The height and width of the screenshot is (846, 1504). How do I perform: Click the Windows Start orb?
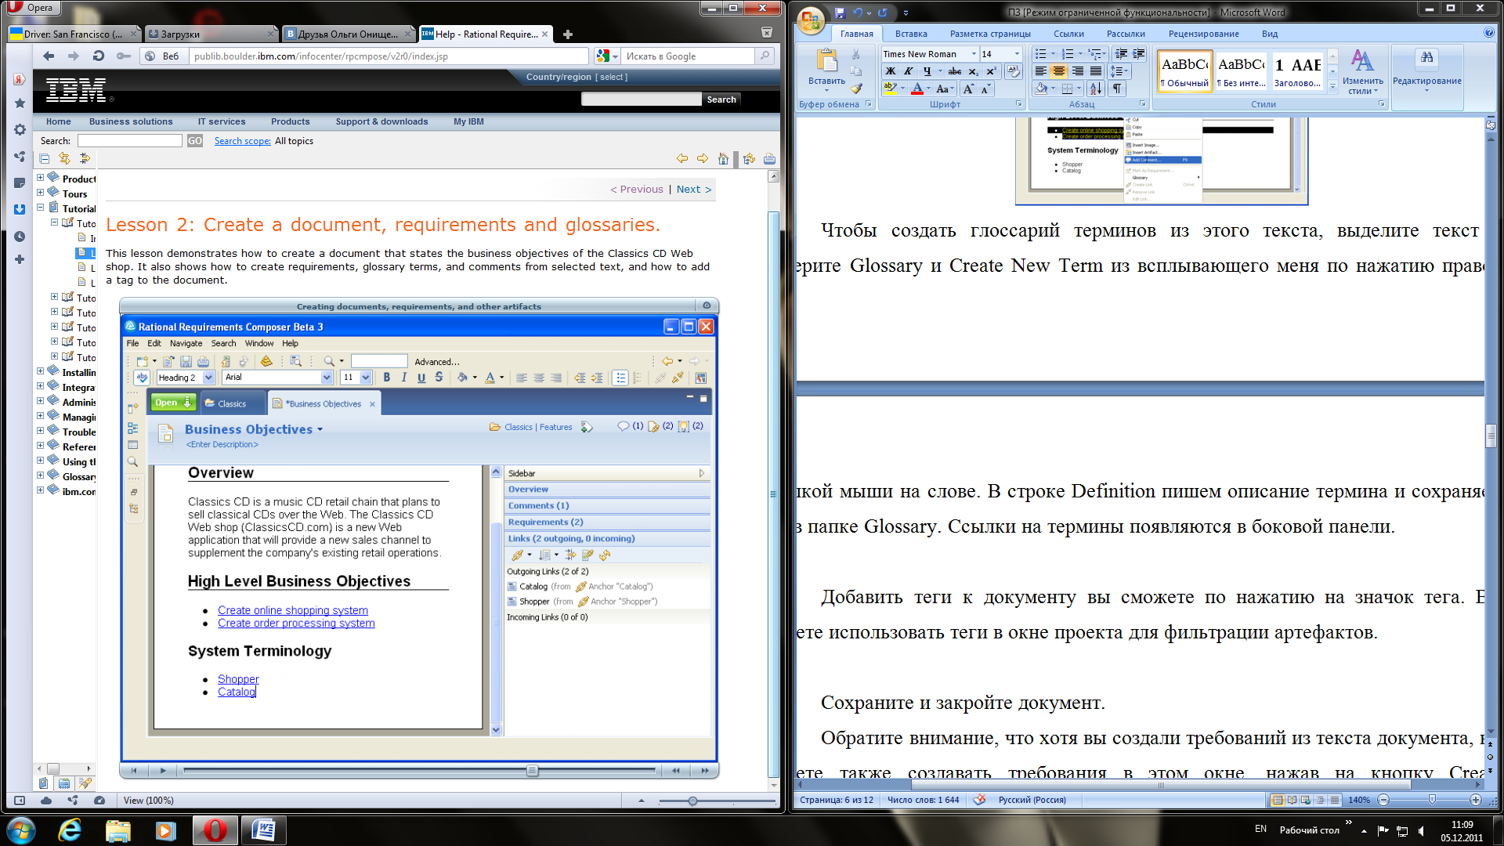tap(21, 830)
